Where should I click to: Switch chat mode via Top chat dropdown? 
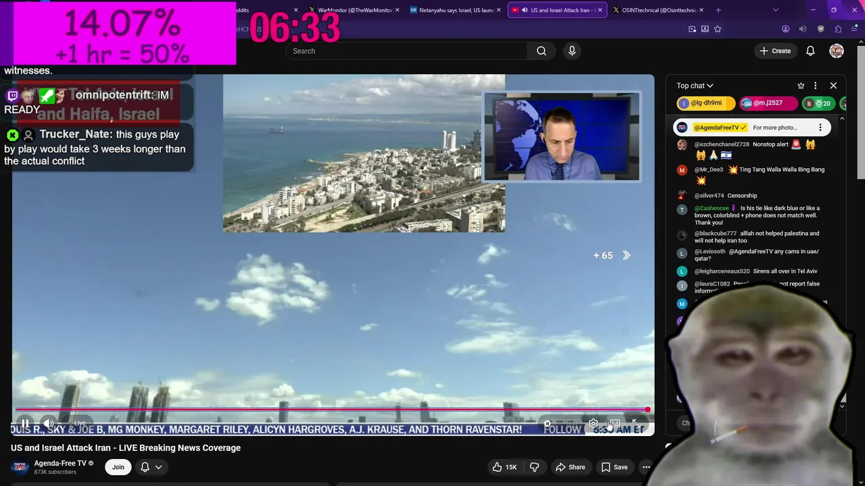coord(695,86)
